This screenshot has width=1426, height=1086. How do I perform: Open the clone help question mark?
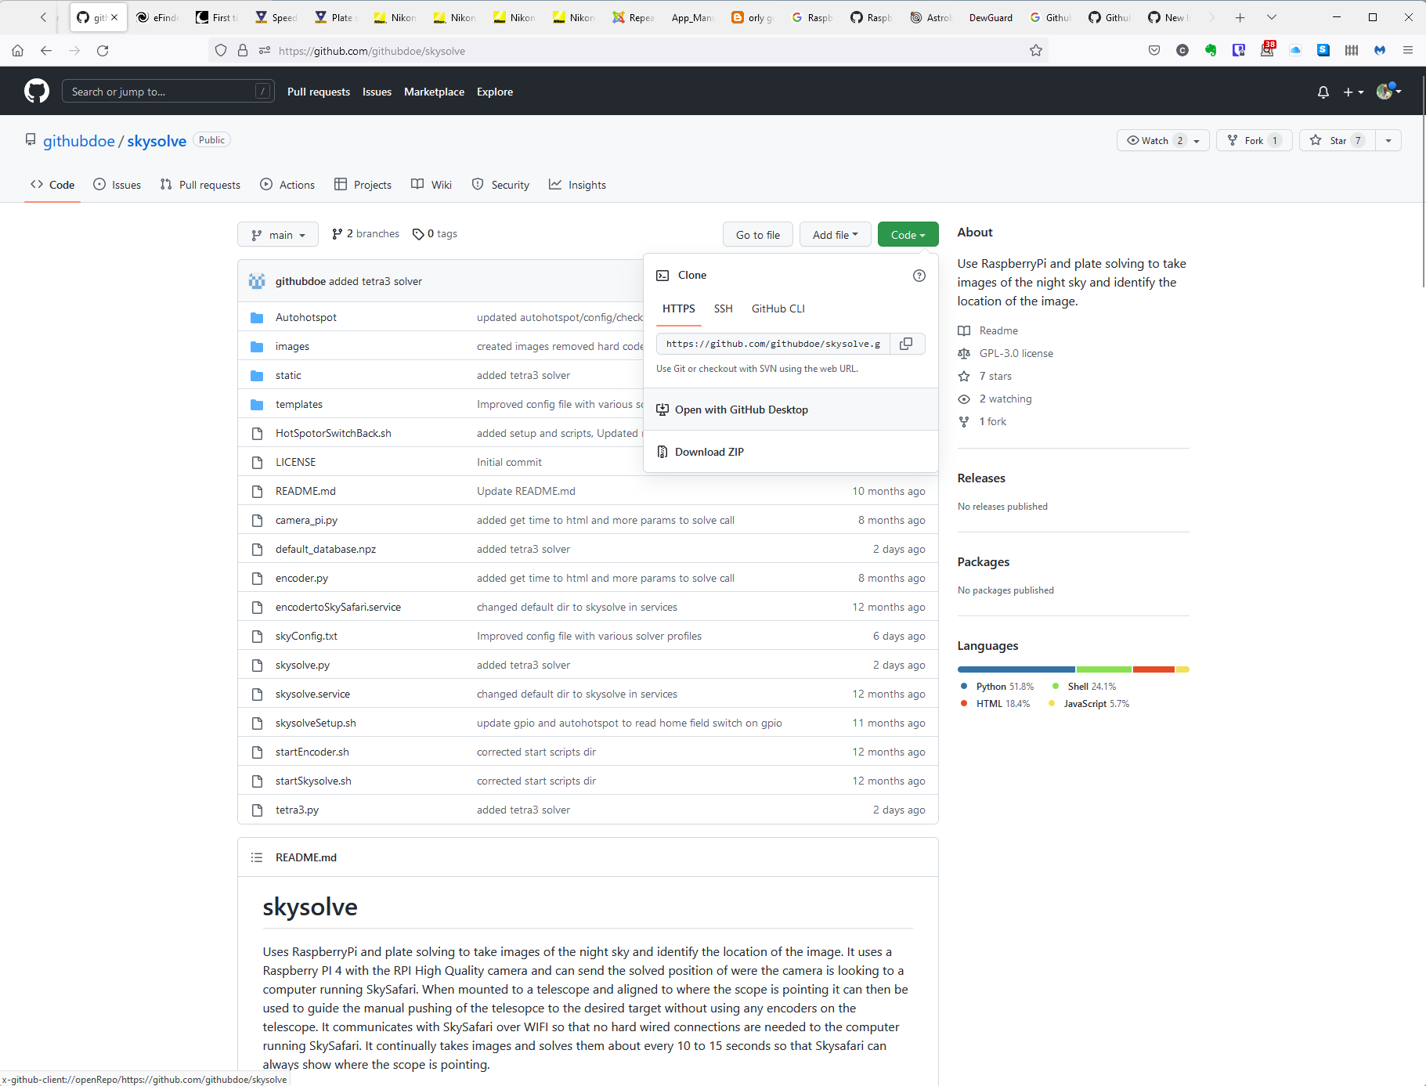(x=919, y=276)
